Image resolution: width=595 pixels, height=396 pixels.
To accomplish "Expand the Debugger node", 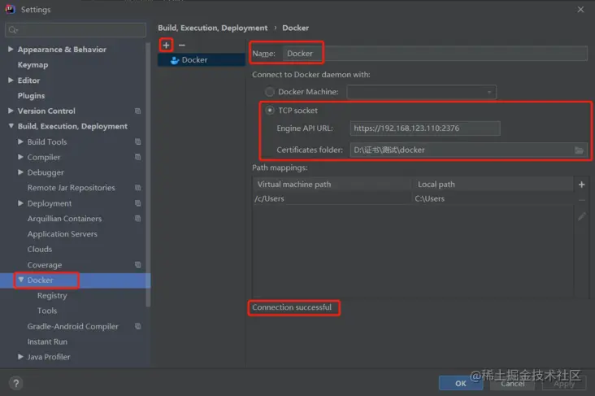I will [x=20, y=172].
